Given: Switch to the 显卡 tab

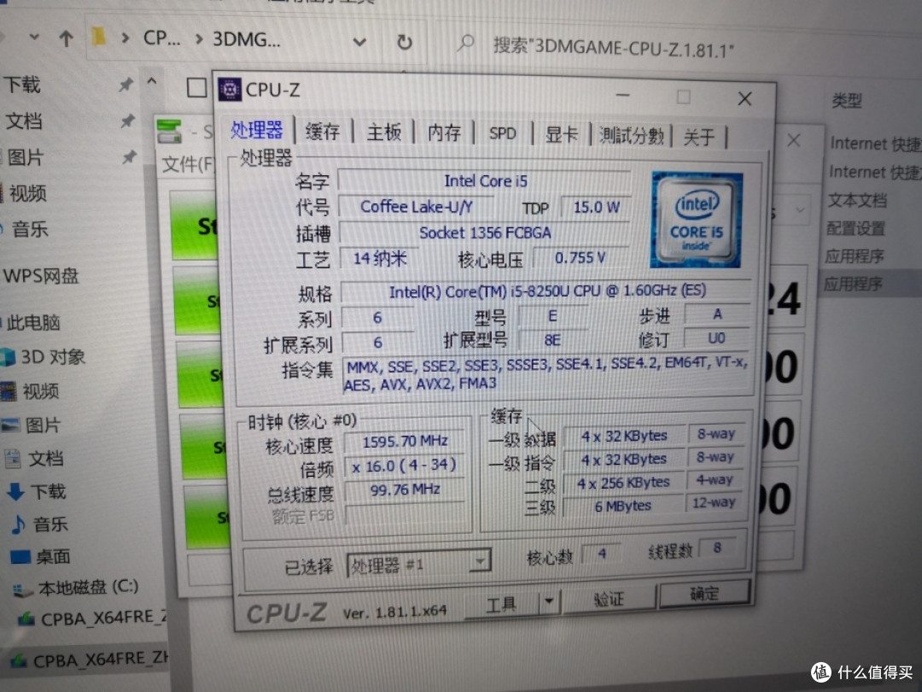Looking at the screenshot, I should click(x=562, y=135).
